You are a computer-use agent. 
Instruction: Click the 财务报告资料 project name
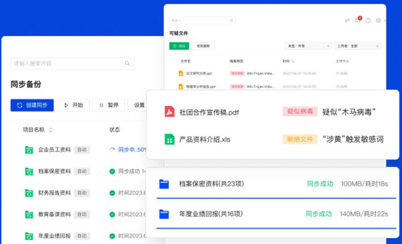click(x=54, y=193)
